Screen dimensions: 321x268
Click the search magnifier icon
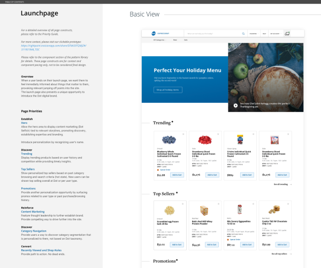click(243, 33)
